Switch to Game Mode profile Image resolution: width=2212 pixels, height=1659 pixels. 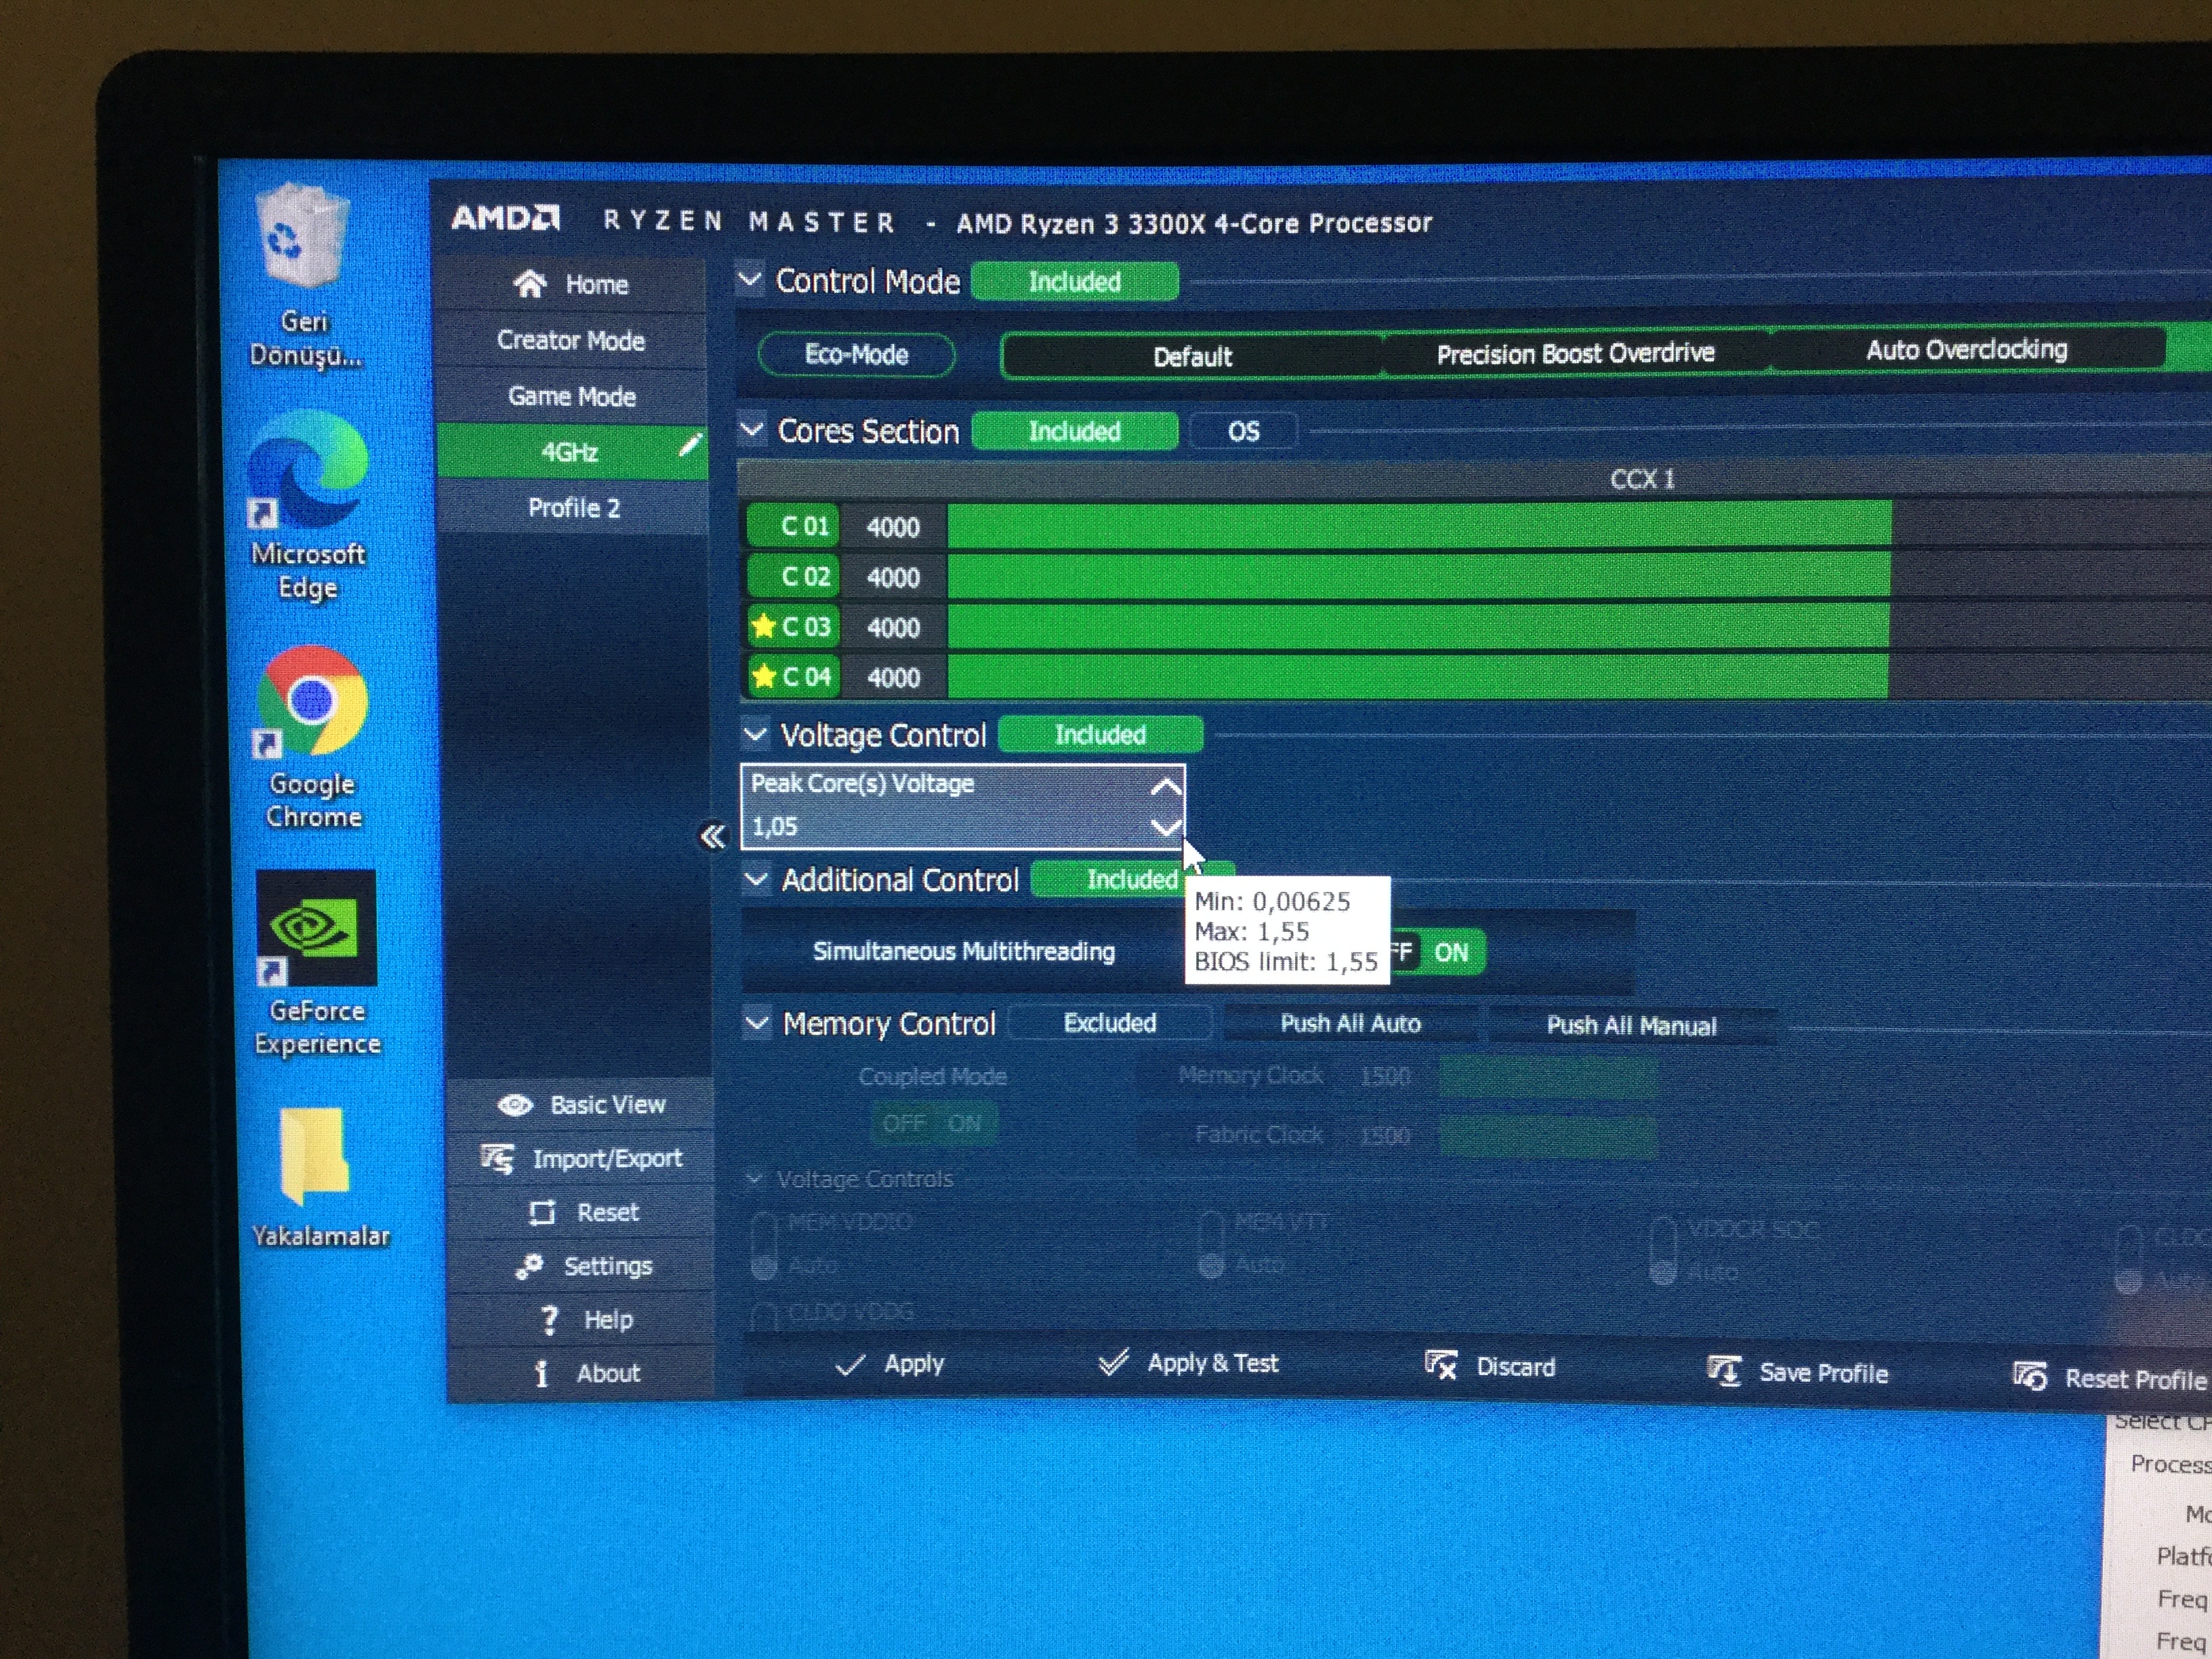pos(571,397)
